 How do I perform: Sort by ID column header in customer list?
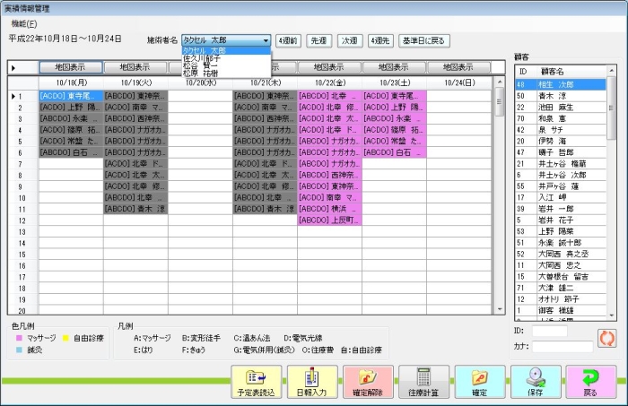tap(525, 72)
